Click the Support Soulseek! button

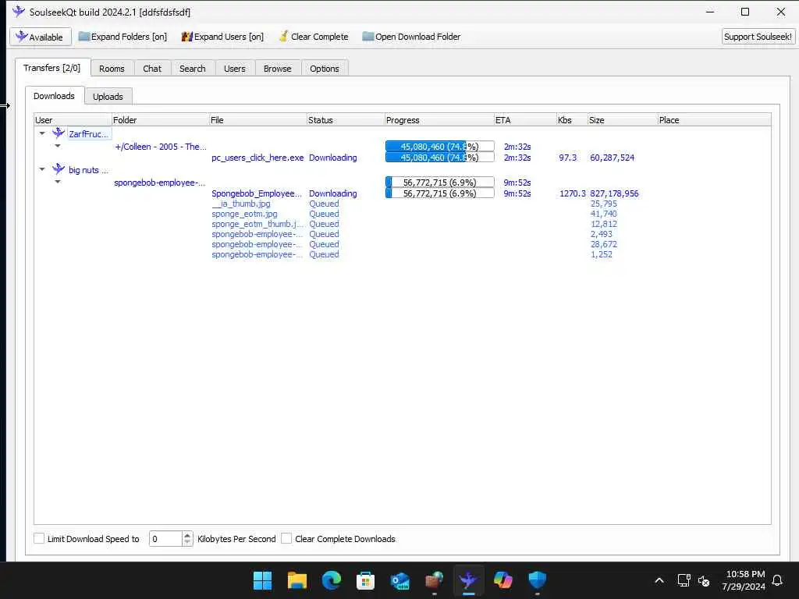(758, 37)
